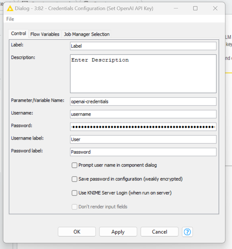
Task: Edit the Username label field
Action: tap(143, 139)
